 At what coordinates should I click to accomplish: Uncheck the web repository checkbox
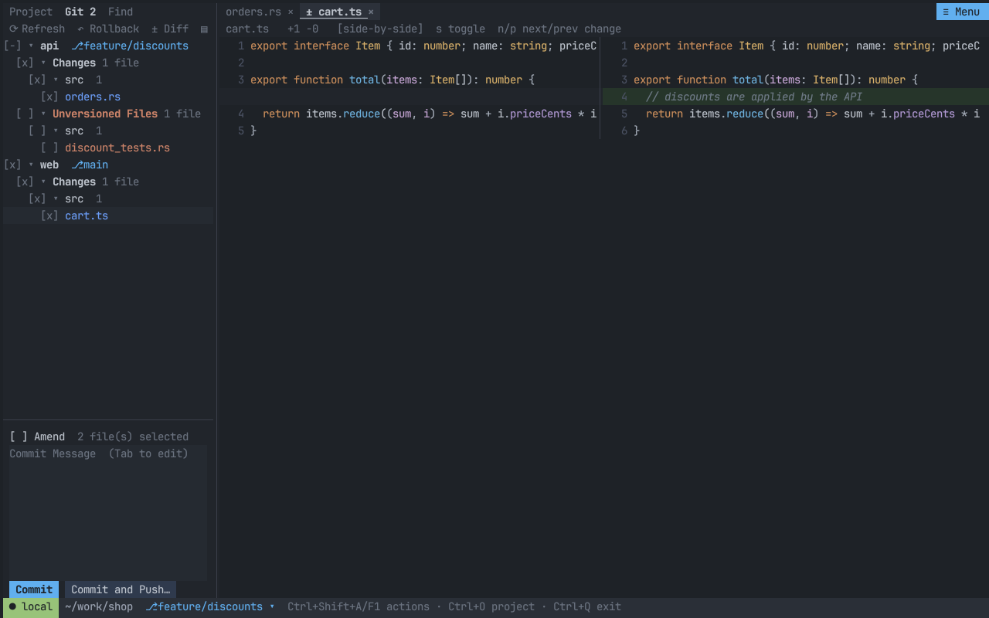(12, 165)
